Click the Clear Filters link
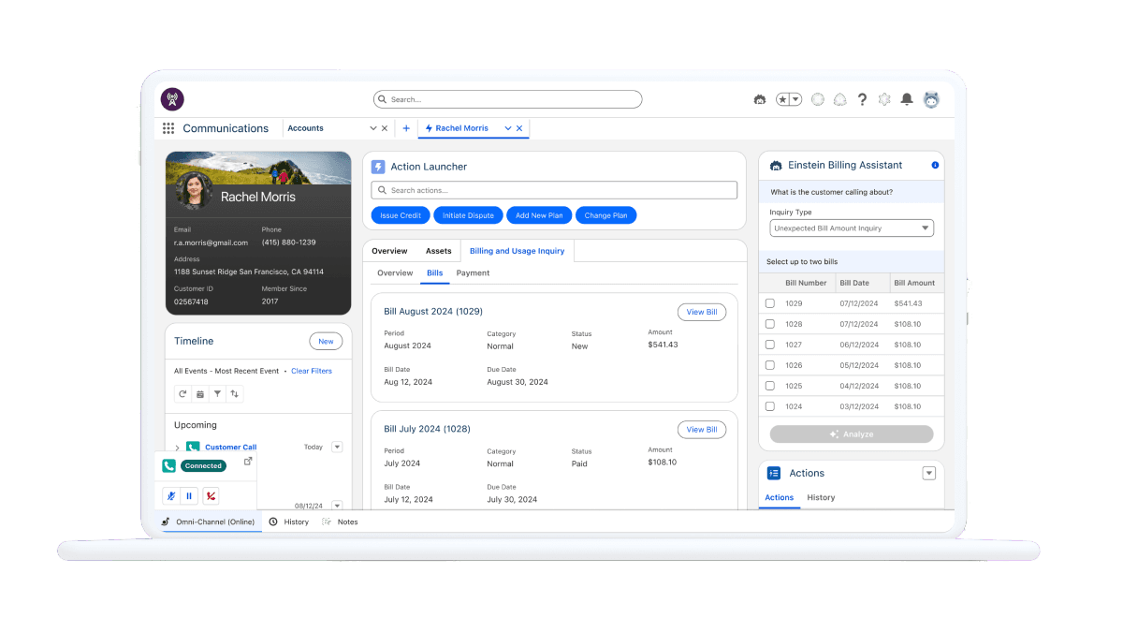The height and width of the screenshot is (632, 1123). [x=312, y=371]
